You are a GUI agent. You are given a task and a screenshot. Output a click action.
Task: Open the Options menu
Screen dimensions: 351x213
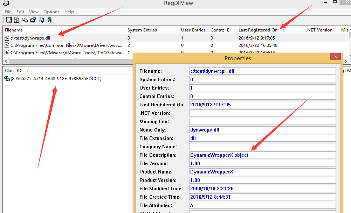click(x=51, y=12)
